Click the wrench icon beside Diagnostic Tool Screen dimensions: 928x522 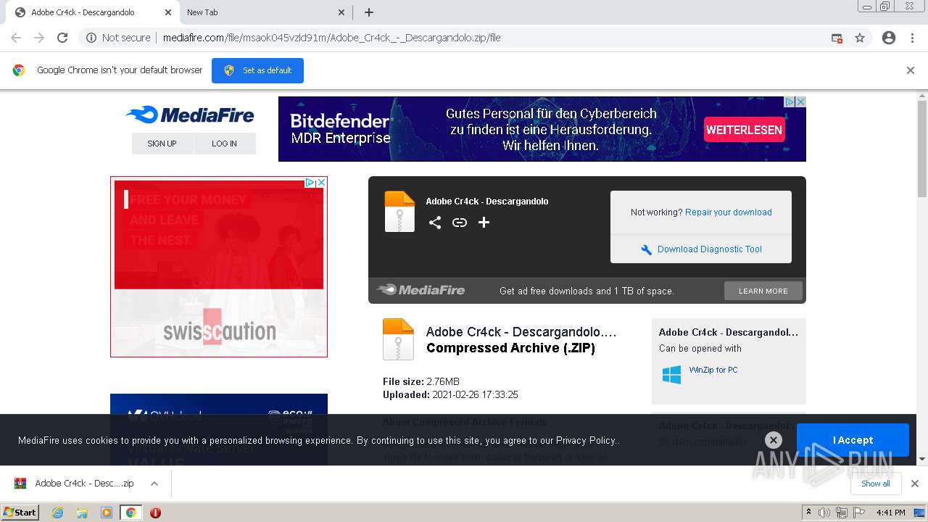tap(647, 250)
